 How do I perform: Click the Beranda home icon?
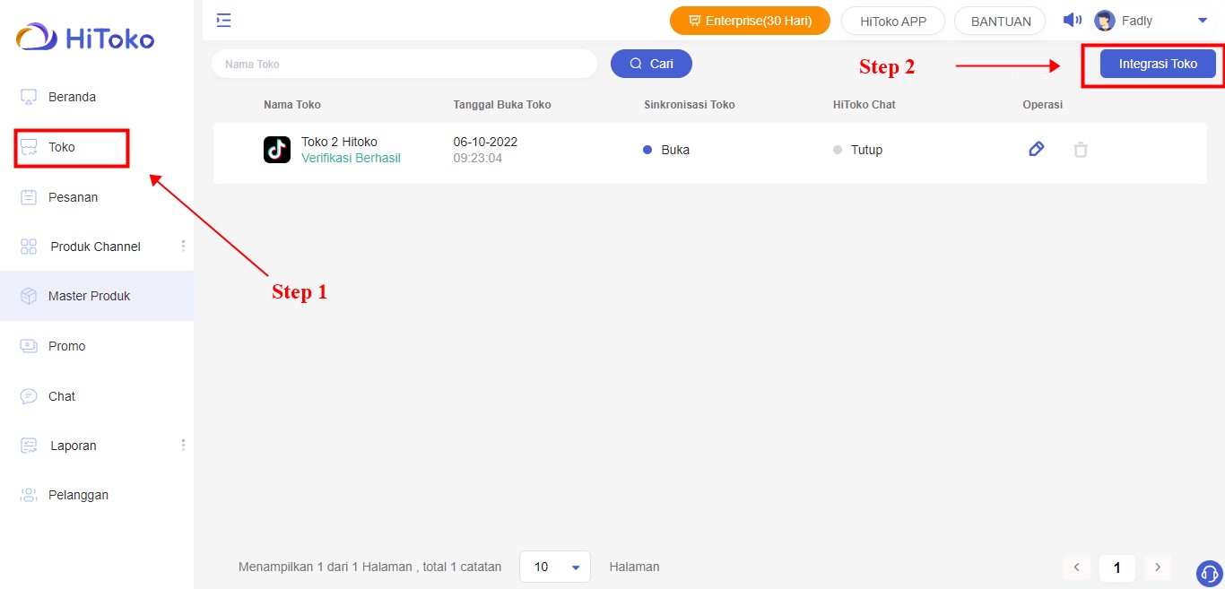[29, 97]
